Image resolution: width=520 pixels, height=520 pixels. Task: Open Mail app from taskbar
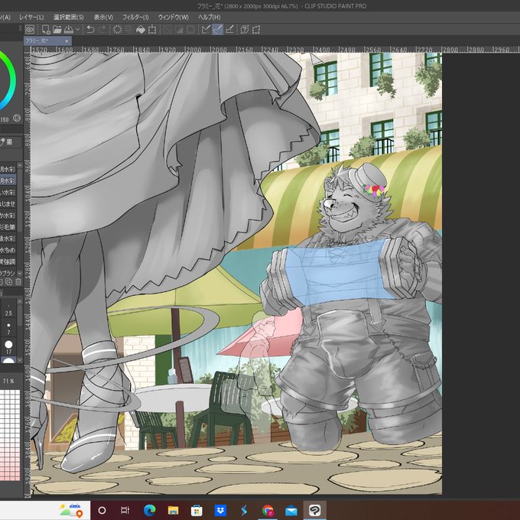(291, 510)
